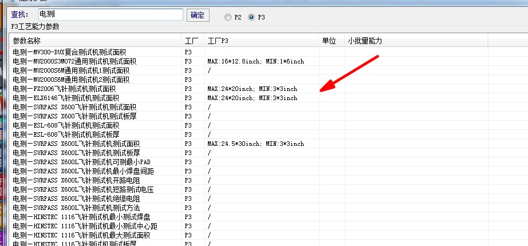
Task: Click the 小批量能力 column header
Action: click(x=416, y=41)
